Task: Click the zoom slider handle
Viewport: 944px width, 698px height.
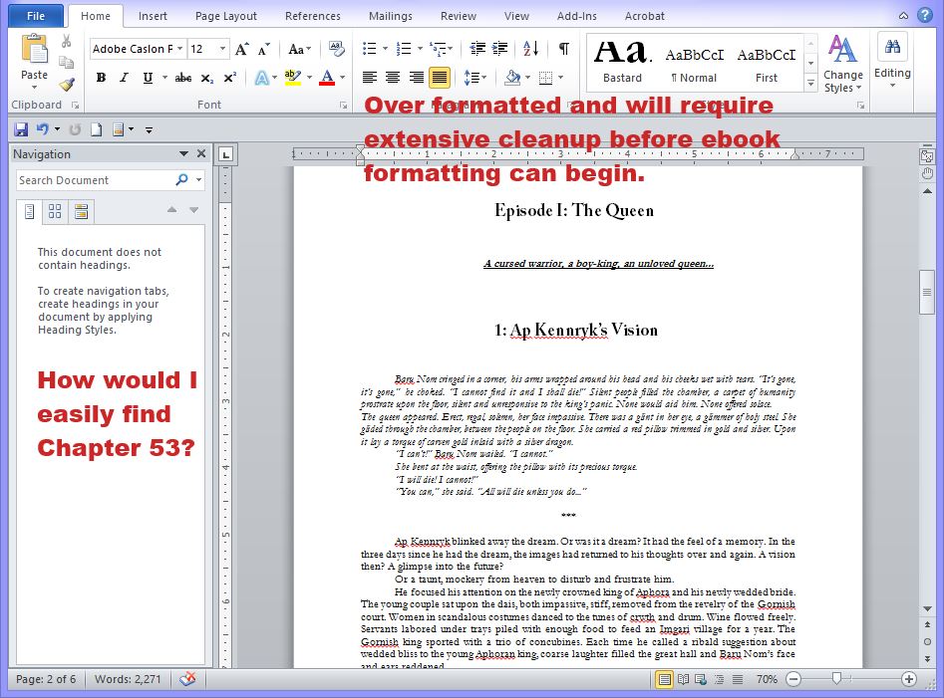Action: (836, 679)
